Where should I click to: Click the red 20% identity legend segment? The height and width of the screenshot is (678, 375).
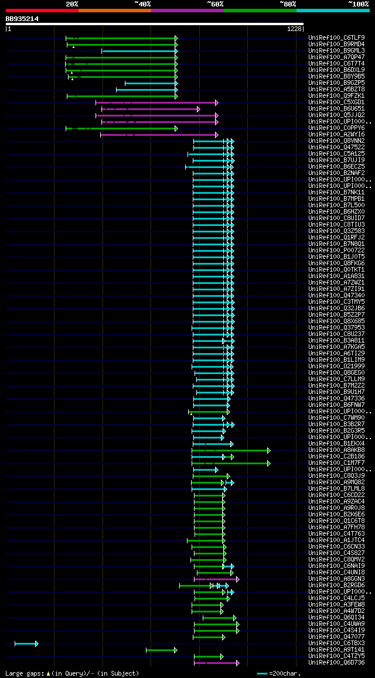(42, 10)
